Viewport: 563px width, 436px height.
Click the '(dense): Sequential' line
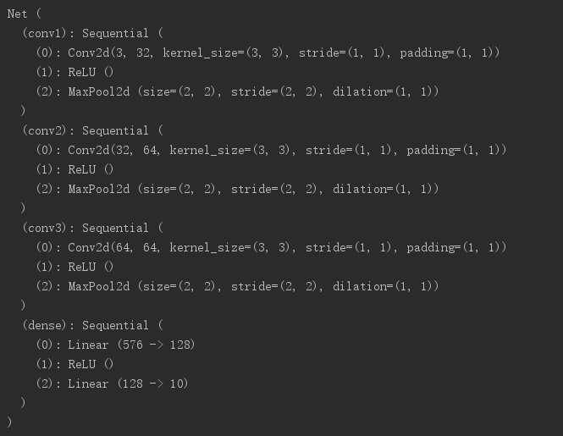[92, 325]
